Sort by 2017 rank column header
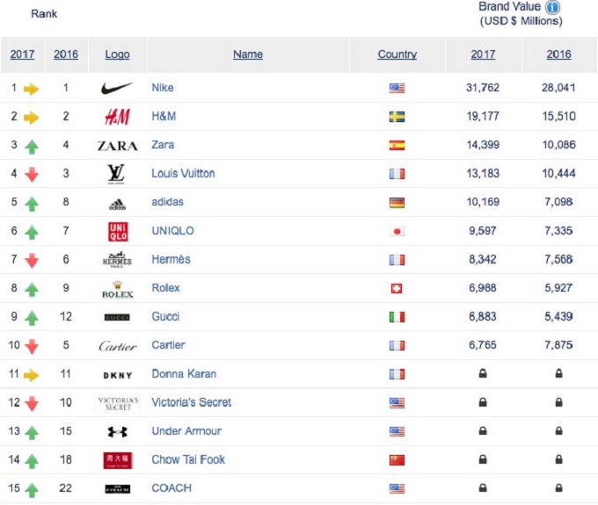 (22, 54)
